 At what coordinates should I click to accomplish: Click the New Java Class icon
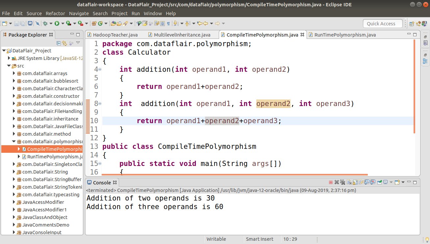100,23
